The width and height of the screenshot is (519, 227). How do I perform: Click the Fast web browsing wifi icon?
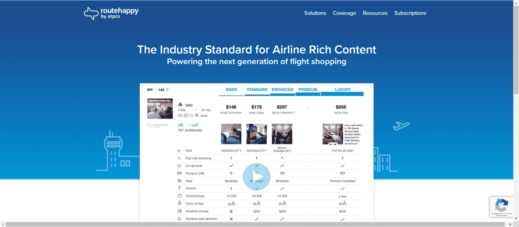tap(180, 158)
